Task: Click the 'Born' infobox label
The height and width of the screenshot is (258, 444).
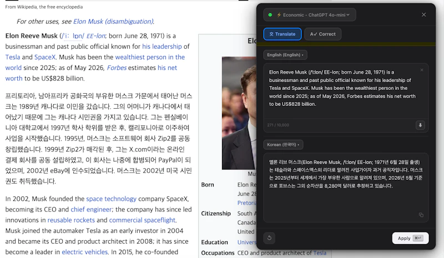Action: (x=208, y=185)
